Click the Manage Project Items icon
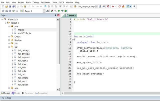Screen dimensions: 160x101 click(52, 11)
